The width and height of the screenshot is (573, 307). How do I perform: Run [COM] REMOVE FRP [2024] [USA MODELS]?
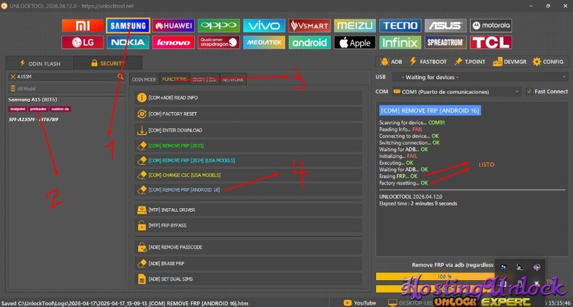[249, 160]
